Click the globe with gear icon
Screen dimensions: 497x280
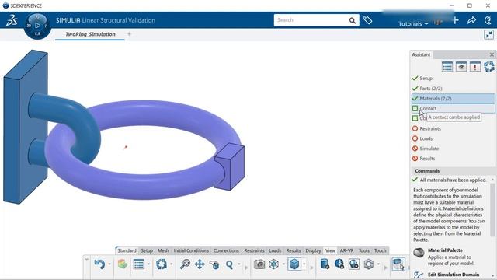point(339,264)
